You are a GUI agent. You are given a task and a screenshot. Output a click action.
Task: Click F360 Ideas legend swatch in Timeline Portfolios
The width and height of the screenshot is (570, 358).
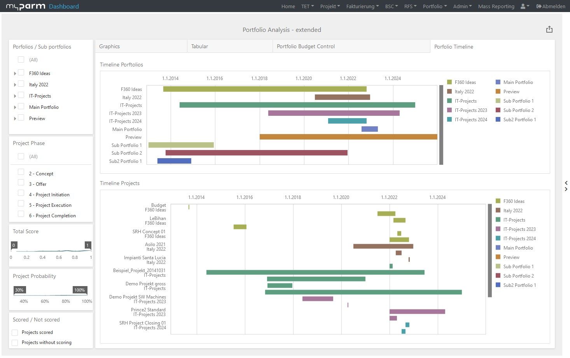449,82
